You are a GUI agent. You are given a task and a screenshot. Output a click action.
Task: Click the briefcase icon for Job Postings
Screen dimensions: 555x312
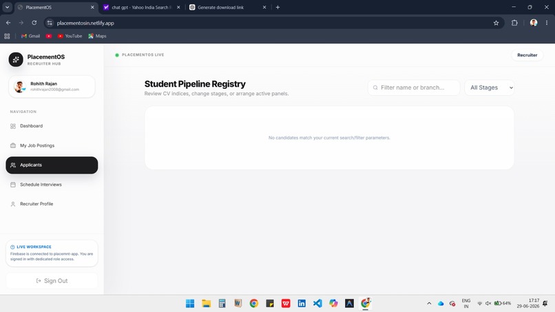(13, 145)
